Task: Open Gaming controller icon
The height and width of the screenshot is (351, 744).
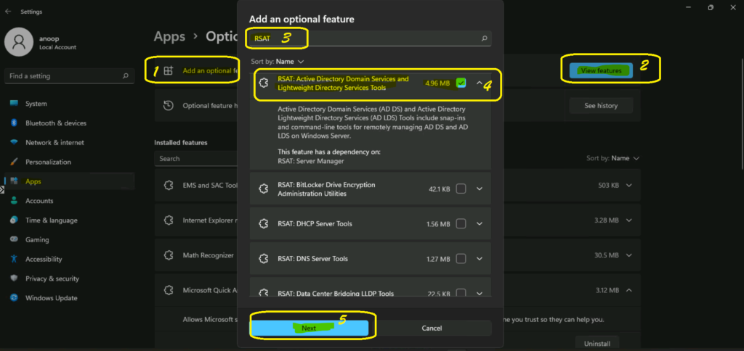Action: coord(14,239)
